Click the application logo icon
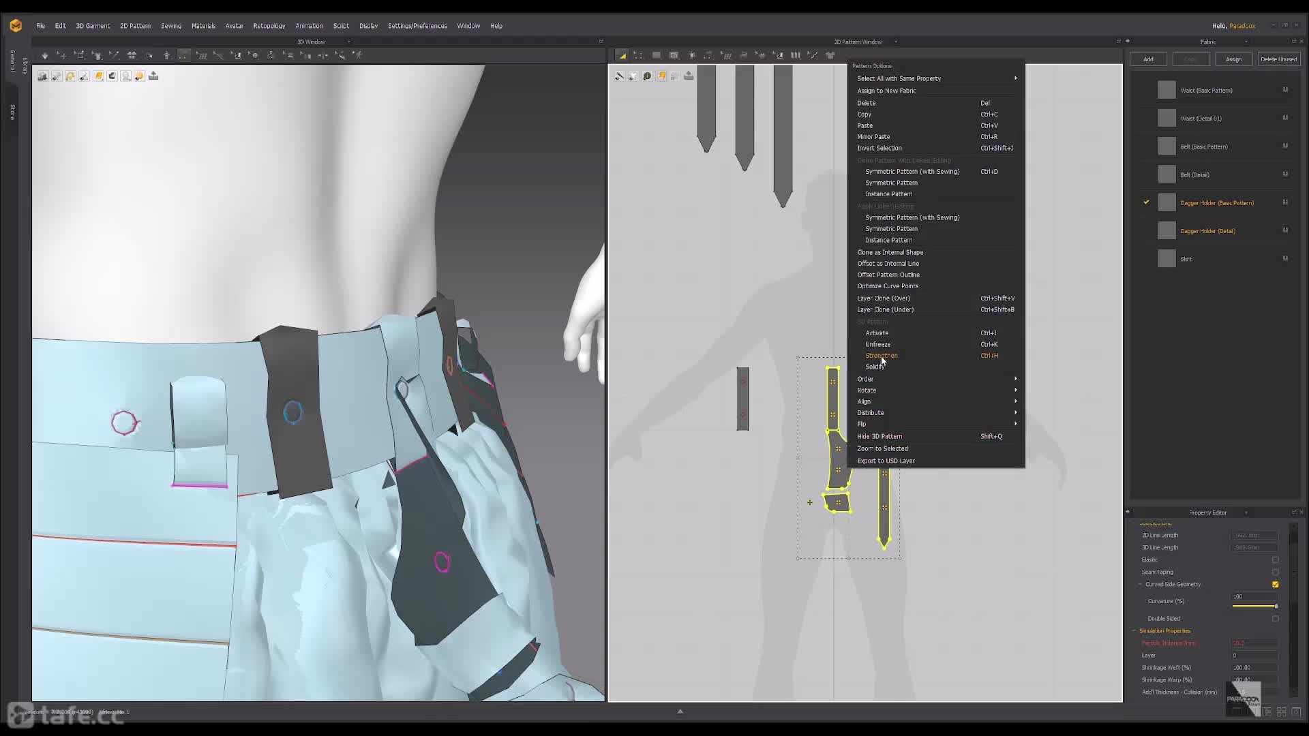1309x736 pixels. 16,26
